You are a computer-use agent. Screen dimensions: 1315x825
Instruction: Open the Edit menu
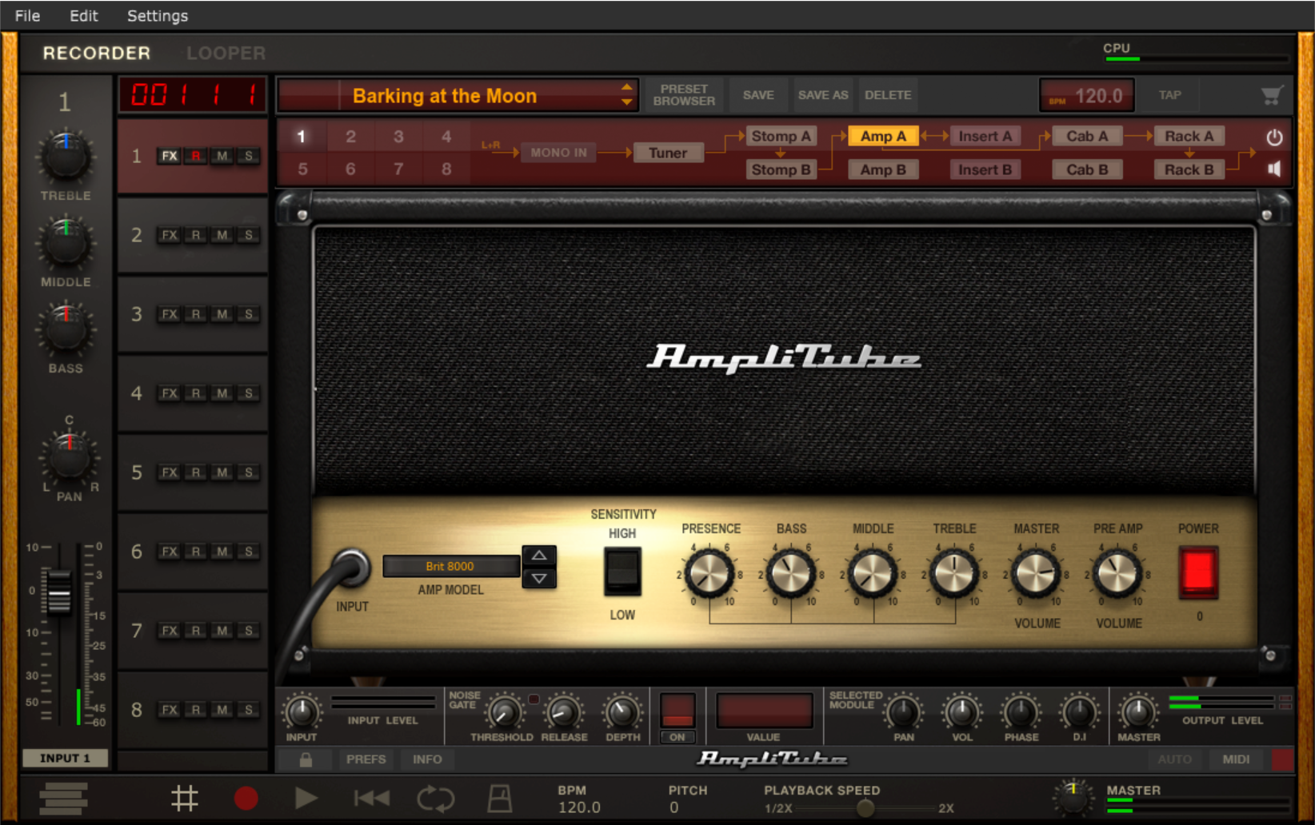[83, 16]
